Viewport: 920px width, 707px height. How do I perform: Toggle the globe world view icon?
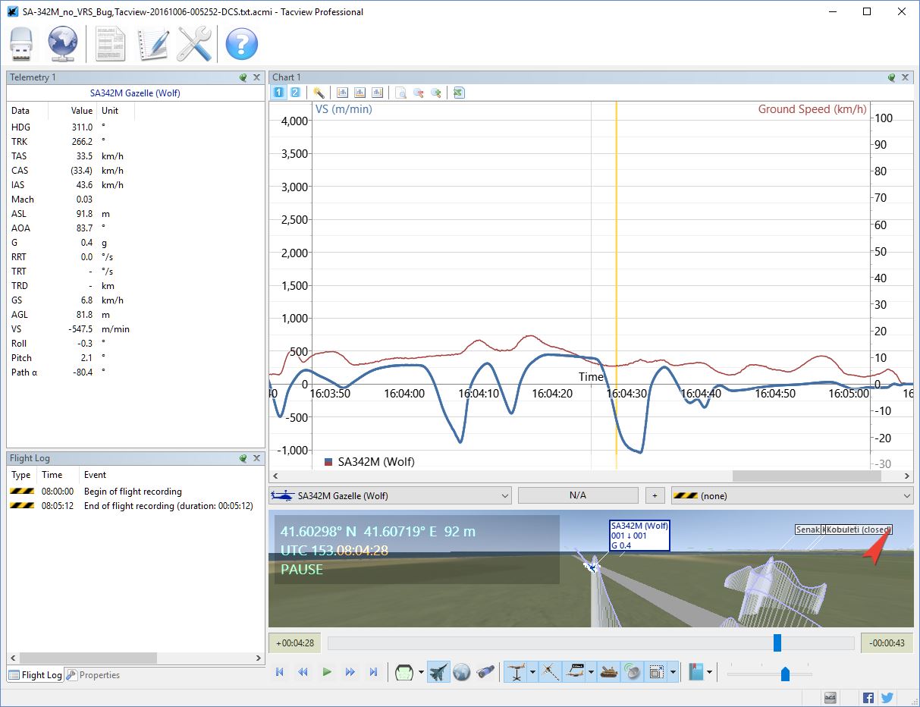pos(462,672)
